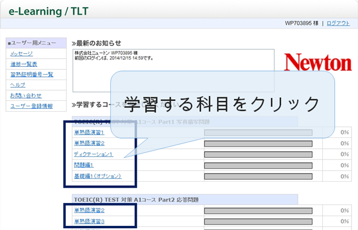Open 習熟証明番号一覧 link in sidebar
Image resolution: width=358 pixels, height=230 pixels.
click(x=32, y=75)
